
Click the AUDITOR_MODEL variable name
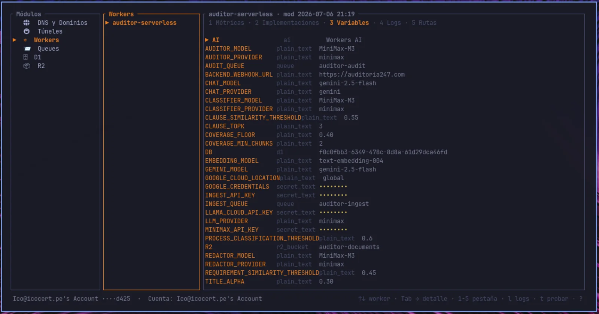(x=228, y=49)
